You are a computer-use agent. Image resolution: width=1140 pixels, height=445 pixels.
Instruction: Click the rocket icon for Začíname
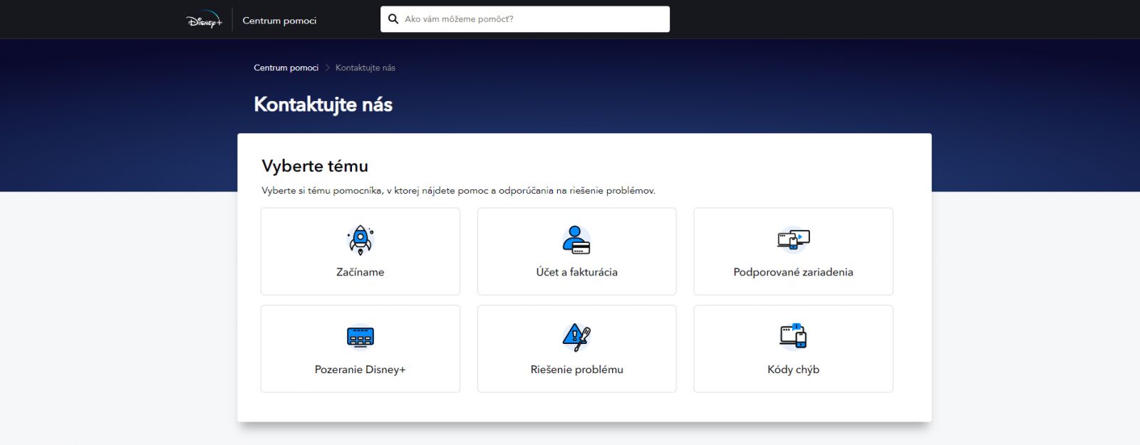click(x=360, y=240)
